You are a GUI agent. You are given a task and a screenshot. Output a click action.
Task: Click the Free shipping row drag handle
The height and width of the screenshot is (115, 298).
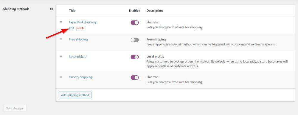pos(61,39)
